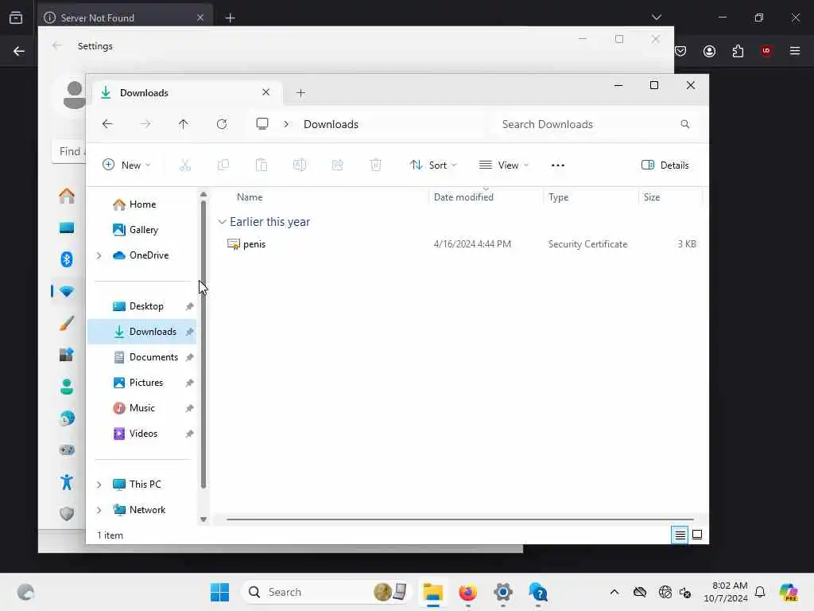This screenshot has width=814, height=611.
Task: Open uBlock Origin icon in Firefox toolbar
Action: pyautogui.click(x=766, y=51)
